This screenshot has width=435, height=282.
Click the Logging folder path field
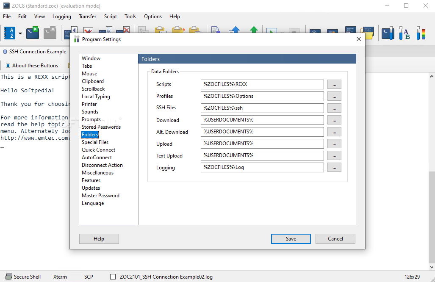pos(262,168)
